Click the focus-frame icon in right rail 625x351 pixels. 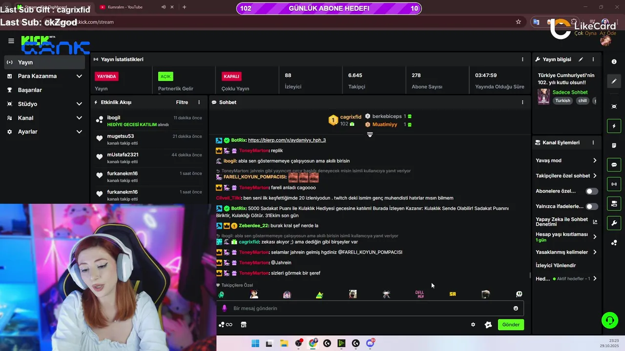[614, 106]
